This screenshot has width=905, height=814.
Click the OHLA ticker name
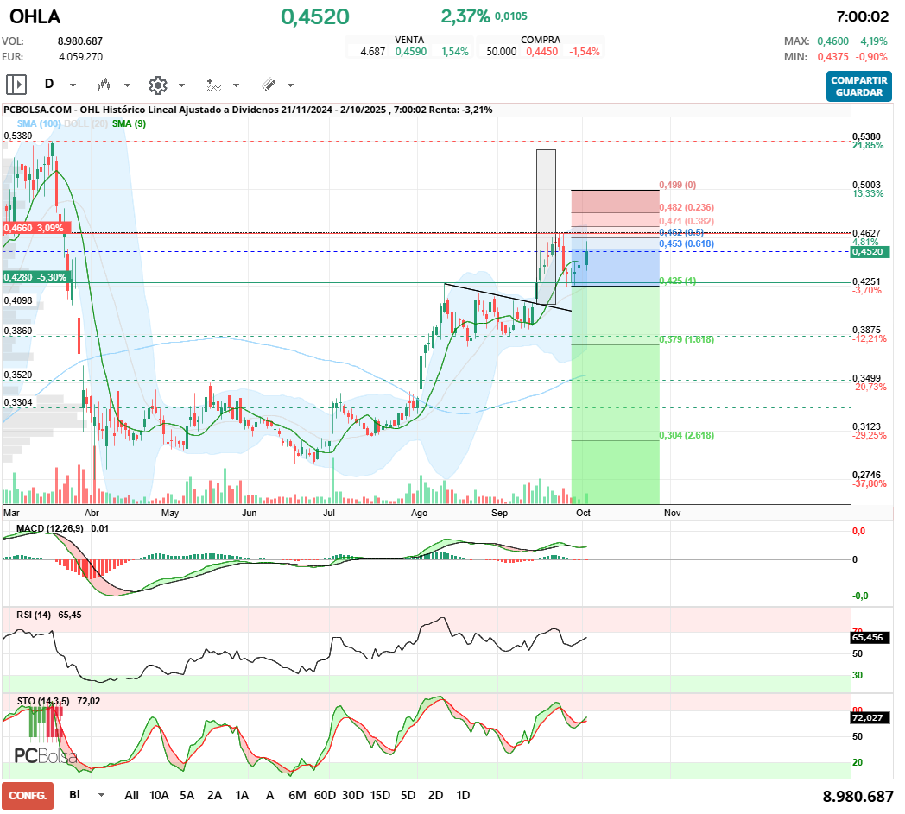tap(35, 16)
